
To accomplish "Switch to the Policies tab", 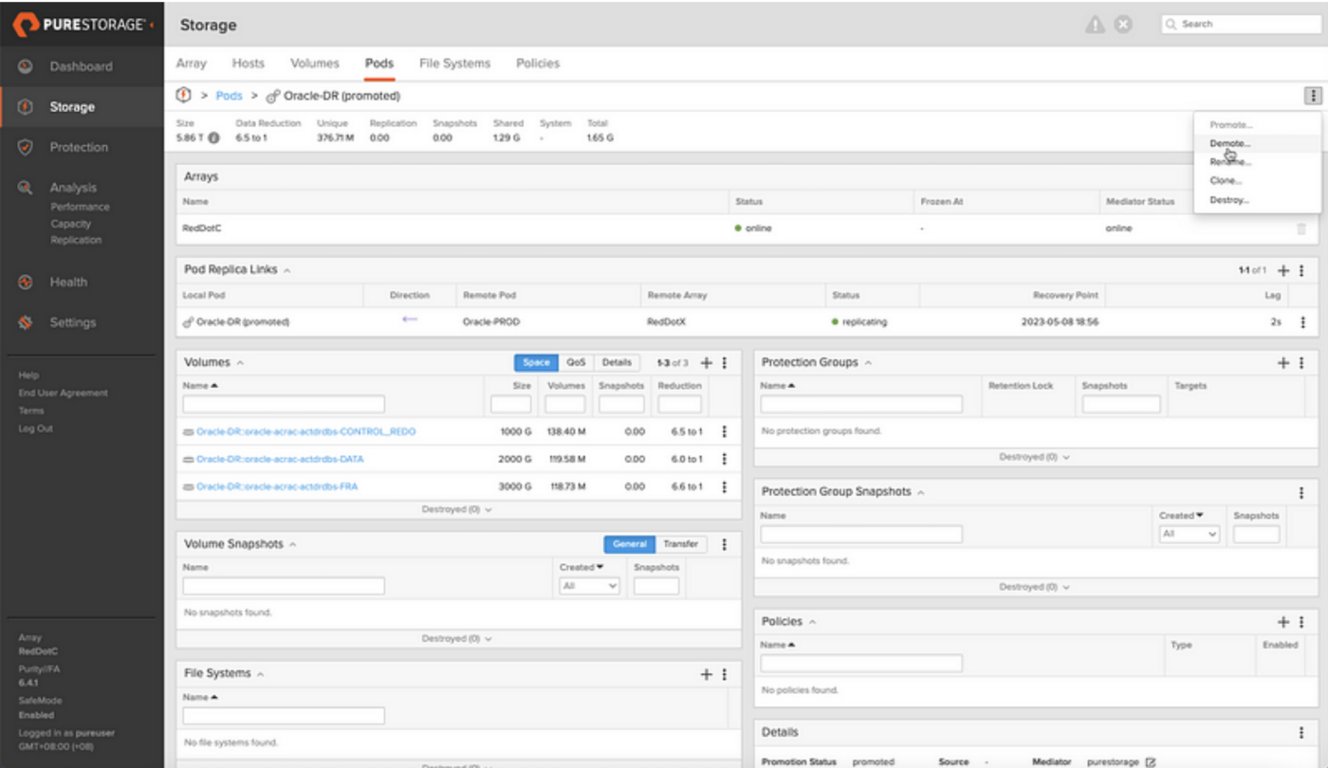I will pyautogui.click(x=538, y=64).
